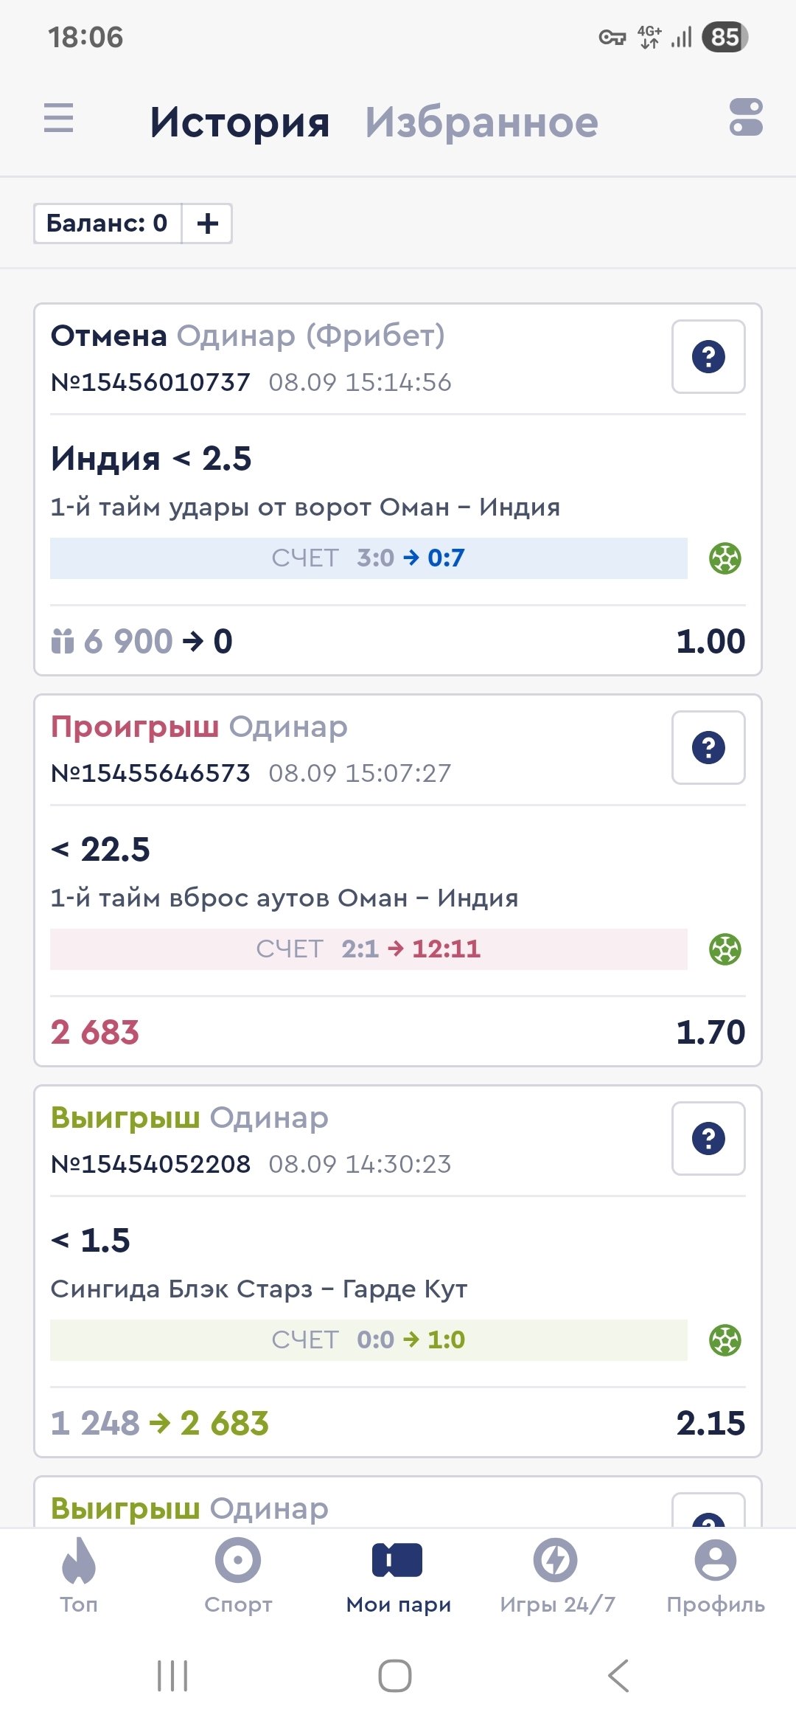This screenshot has width=796, height=1726.
Task: Tap football icon beside score 2:1 → 12:11
Action: 725,949
